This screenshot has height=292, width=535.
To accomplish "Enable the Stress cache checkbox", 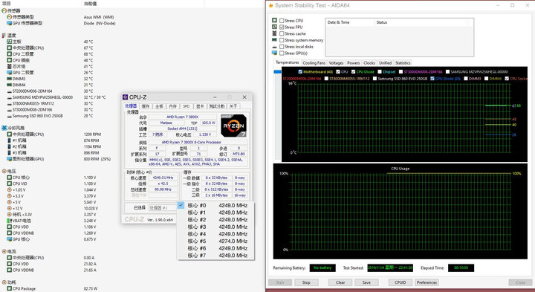I will pyautogui.click(x=282, y=33).
